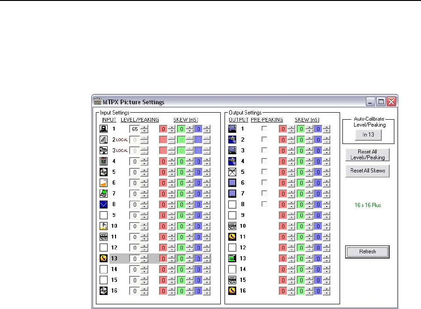Click the In 13 auto-calibrate button
The width and height of the screenshot is (421, 309).
point(369,135)
